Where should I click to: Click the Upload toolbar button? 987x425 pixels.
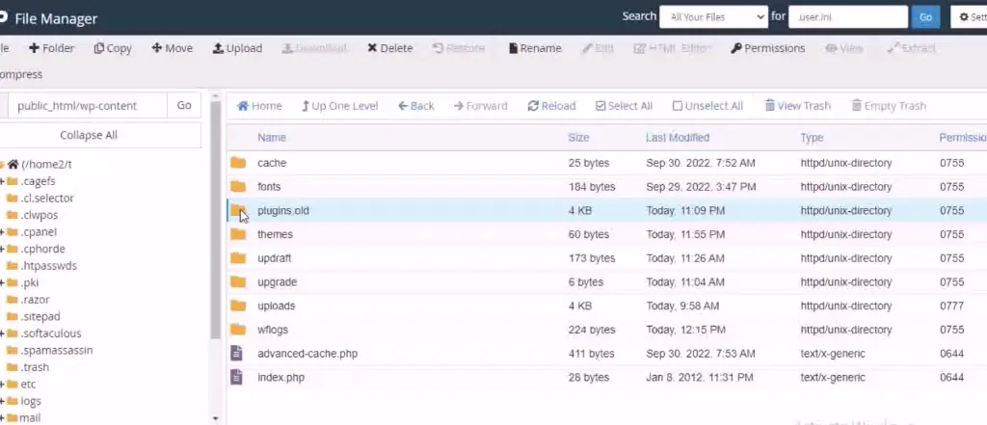click(x=237, y=48)
